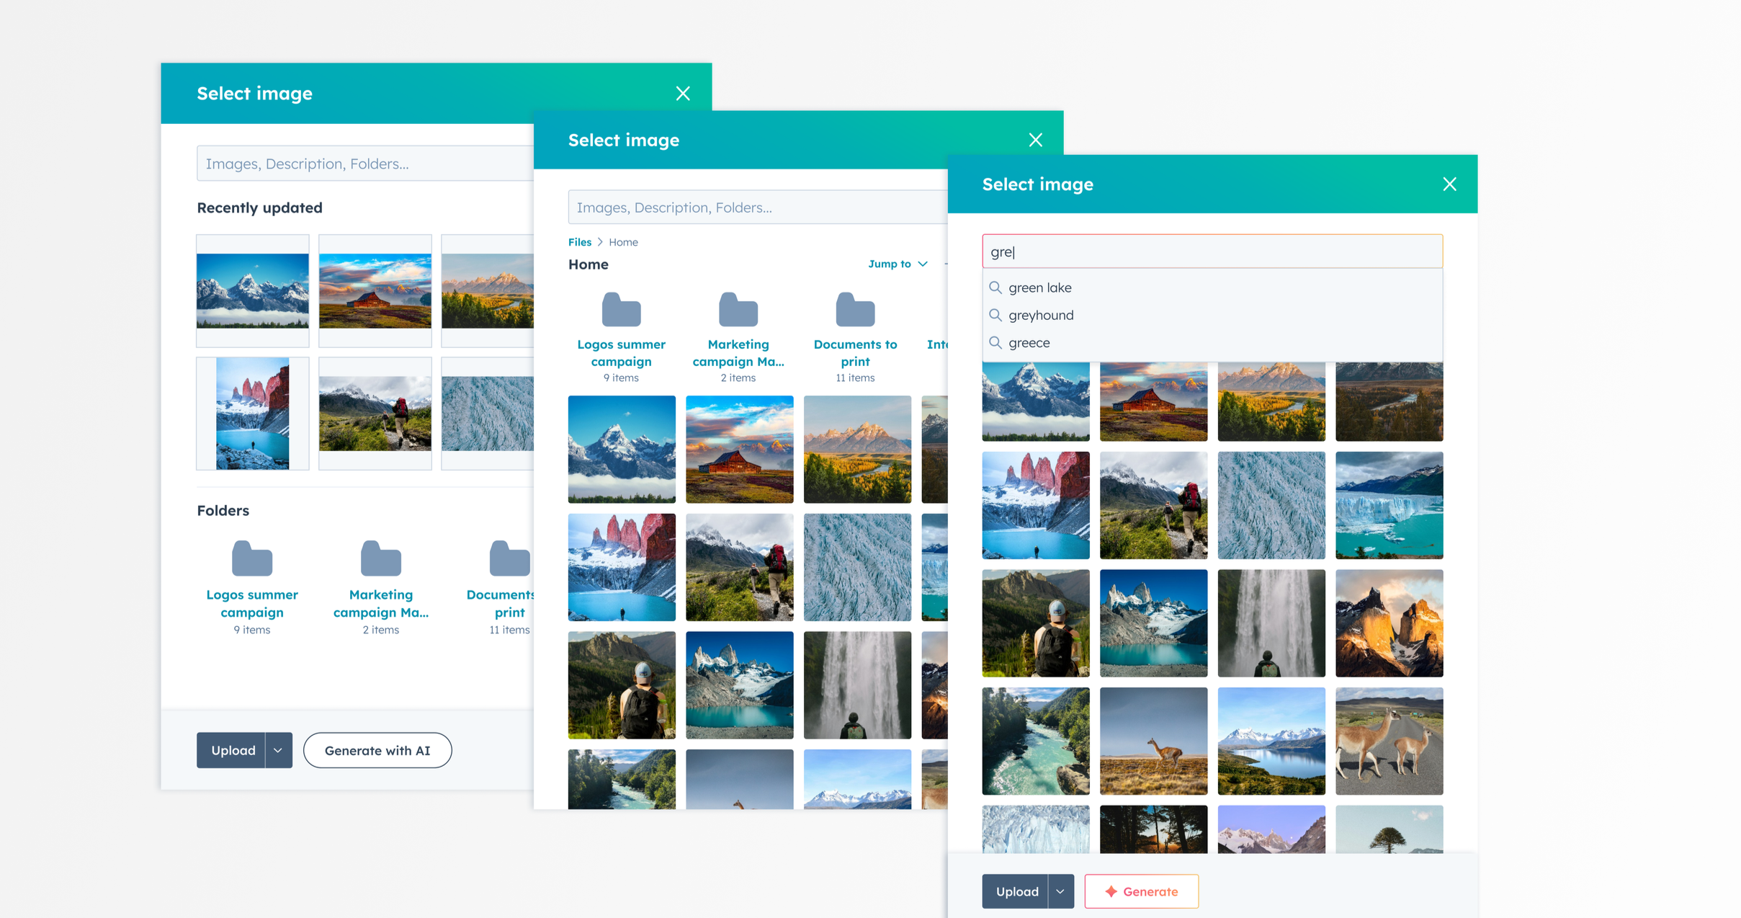Open Upload dropdown arrow in left panel
The width and height of the screenshot is (1741, 918).
[x=278, y=750]
